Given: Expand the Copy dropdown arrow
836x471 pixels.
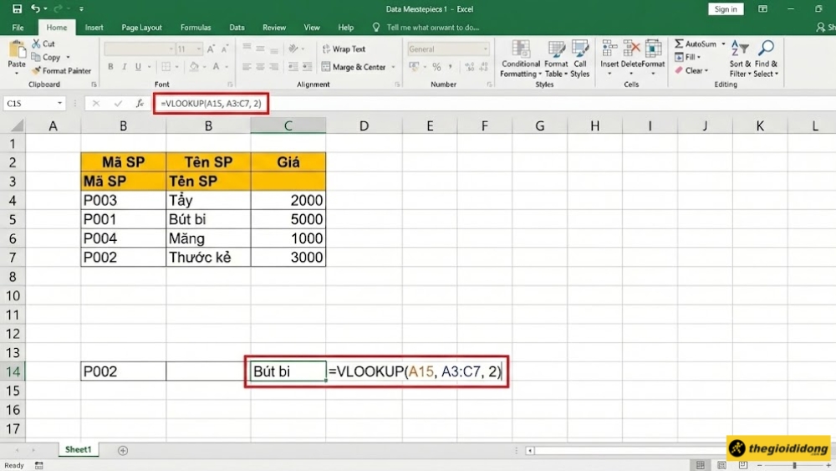Looking at the screenshot, I should (x=68, y=57).
